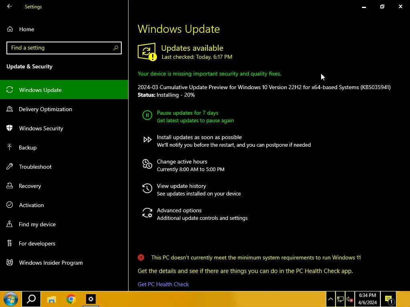Screen dimensions: 410x307
Task: Launch Google Chrome from the taskbar
Action: coord(71,299)
